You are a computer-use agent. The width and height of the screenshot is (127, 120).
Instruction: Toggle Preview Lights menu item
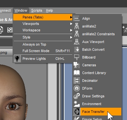(43, 59)
